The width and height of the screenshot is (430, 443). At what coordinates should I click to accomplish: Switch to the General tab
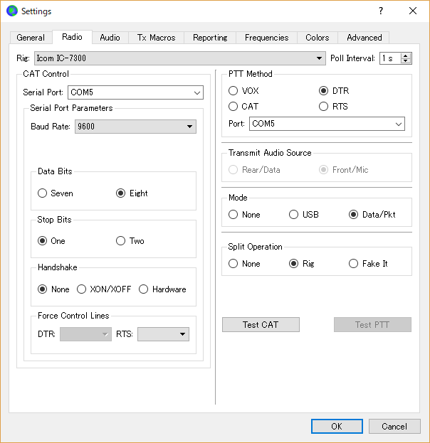(x=31, y=38)
